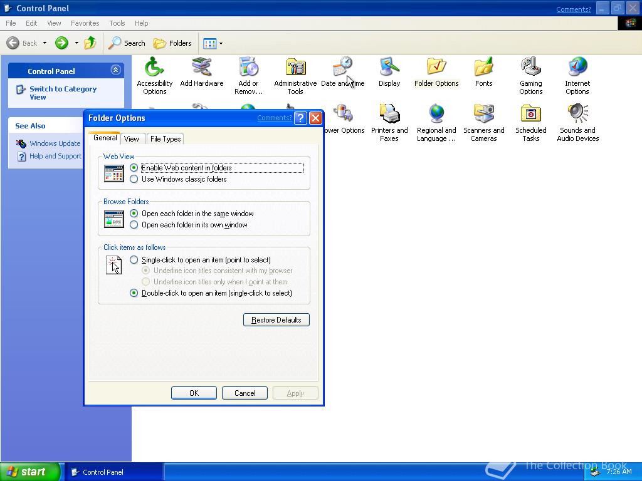Select the Folder Options icon in Control Panel
642x481 pixels.
(x=436, y=73)
